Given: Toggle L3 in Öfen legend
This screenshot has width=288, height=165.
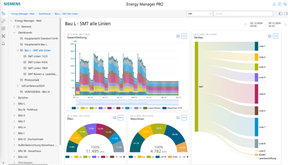Looking at the screenshot, I should click(x=87, y=157).
